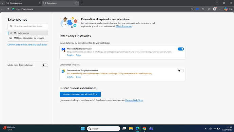Switch to the Configuración tab
The image size is (234, 132).
point(23,3)
